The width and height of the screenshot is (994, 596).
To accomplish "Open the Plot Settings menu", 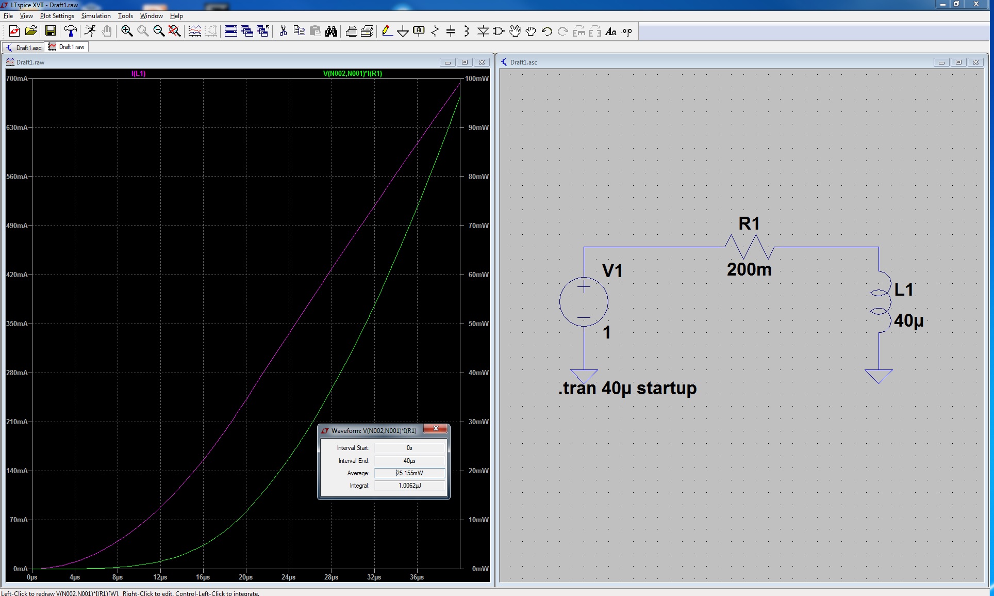I will 57,16.
